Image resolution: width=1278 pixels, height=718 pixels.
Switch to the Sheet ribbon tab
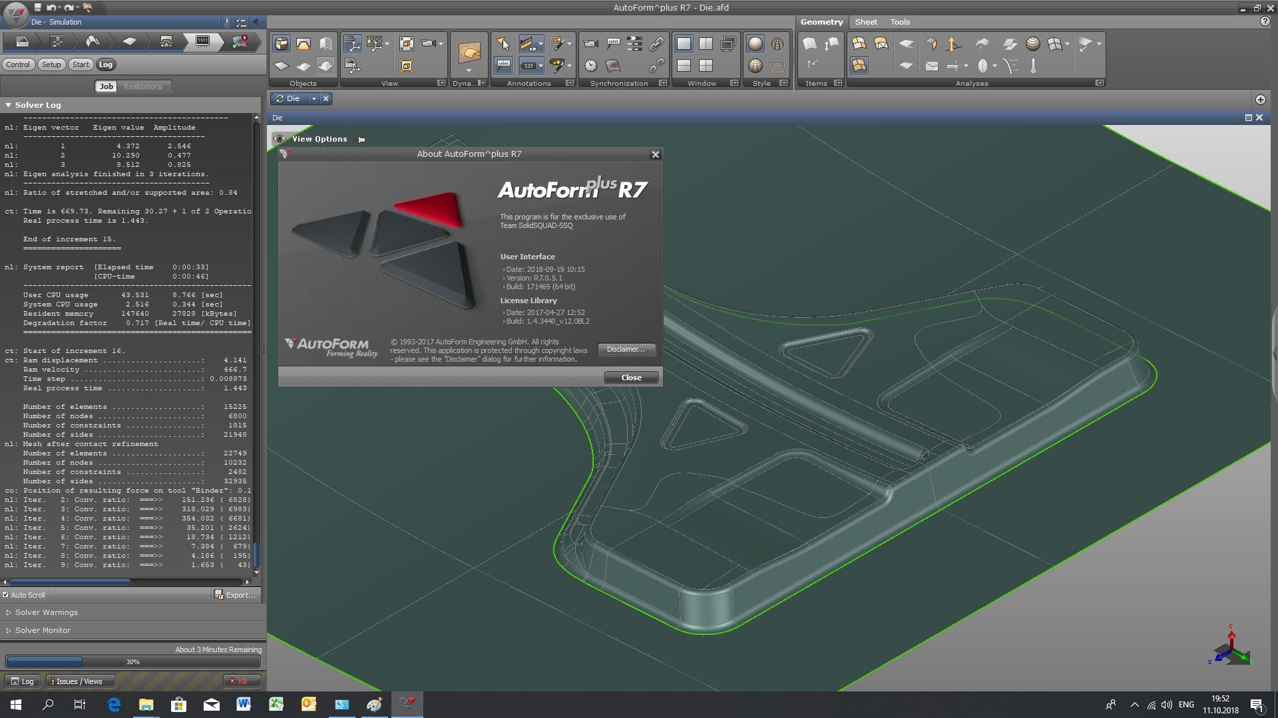point(866,22)
